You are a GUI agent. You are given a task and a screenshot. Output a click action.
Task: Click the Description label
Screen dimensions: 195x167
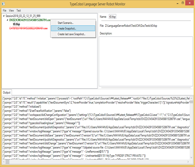106,34
